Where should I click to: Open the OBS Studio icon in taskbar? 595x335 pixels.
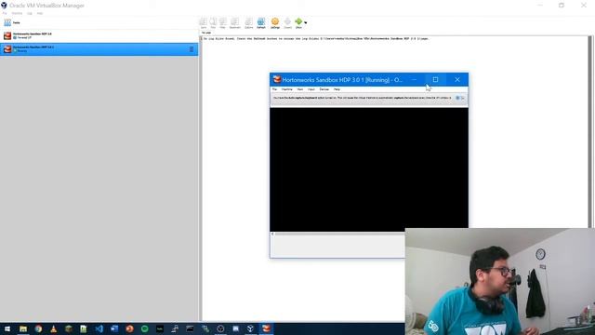(220, 328)
